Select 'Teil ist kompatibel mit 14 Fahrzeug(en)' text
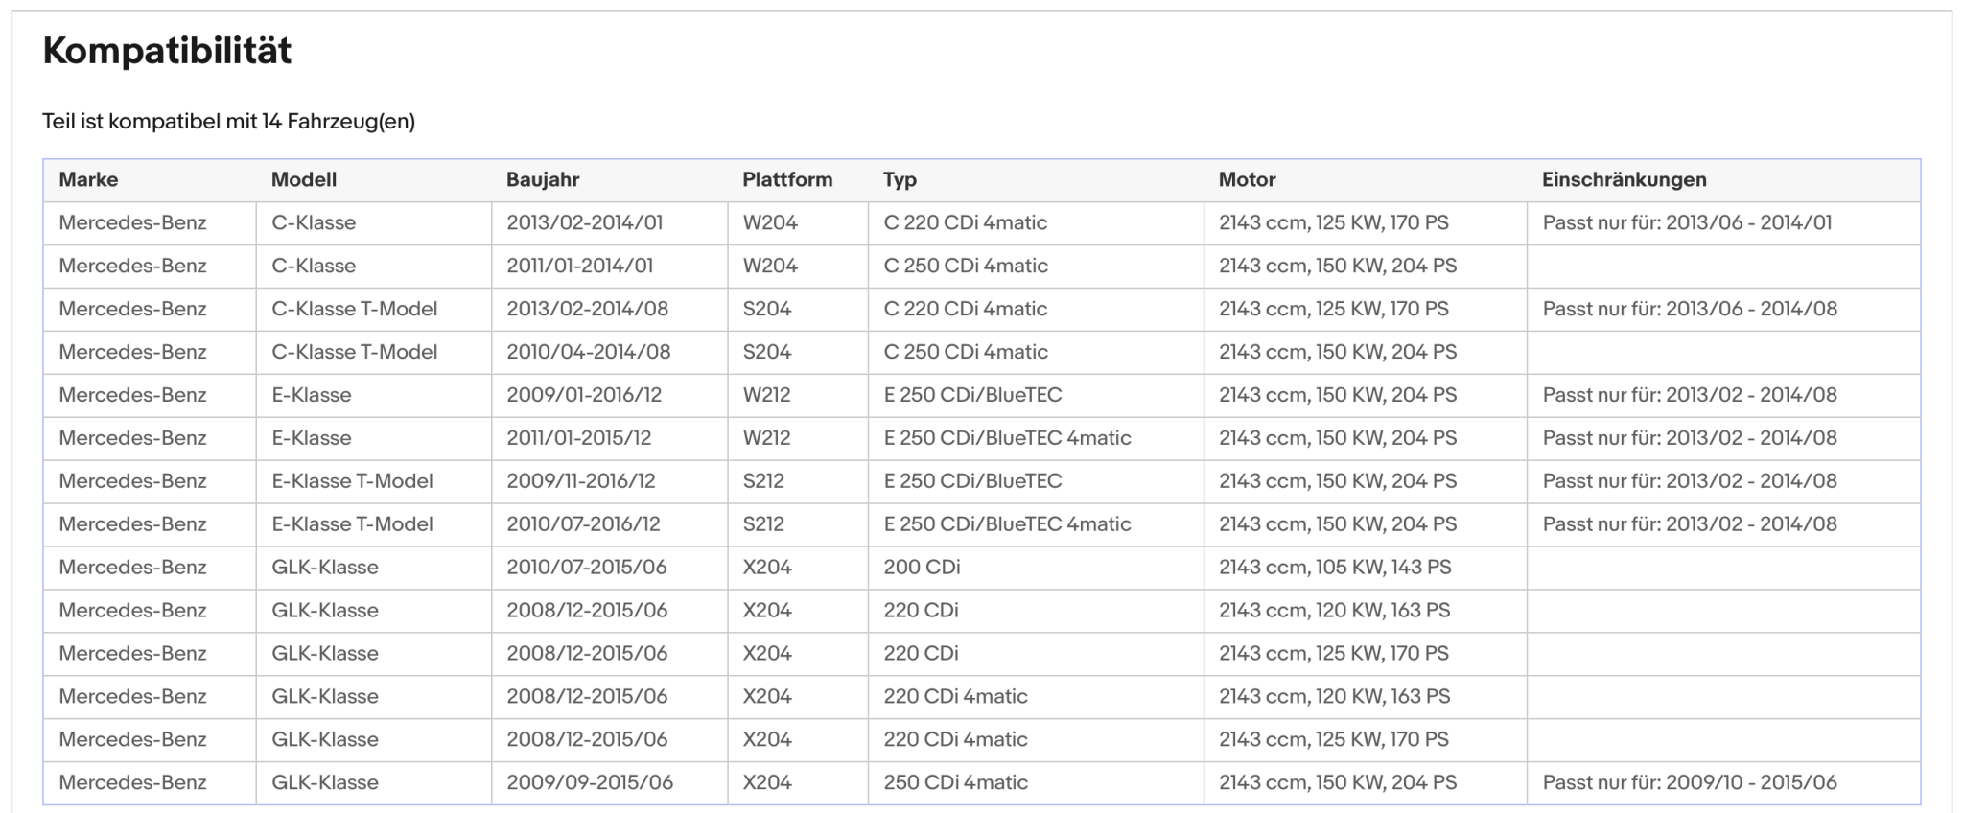Image resolution: width=1964 pixels, height=813 pixels. (x=228, y=122)
